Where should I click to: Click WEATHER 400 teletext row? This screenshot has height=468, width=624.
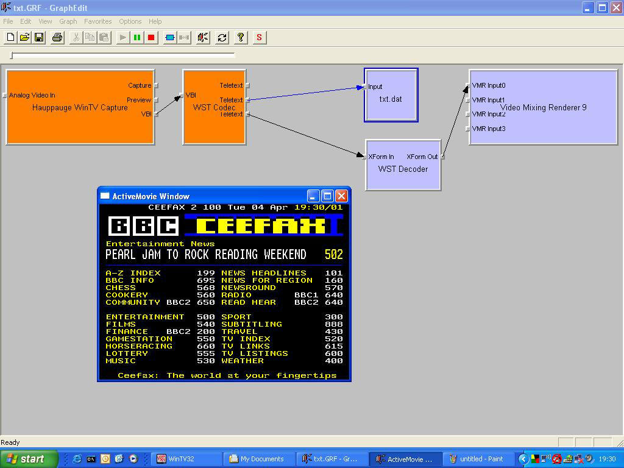coord(282,361)
